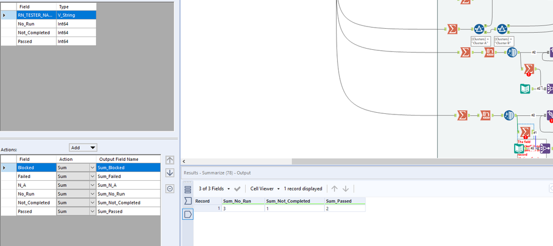Click the Cluster A annotation box

(482, 41)
